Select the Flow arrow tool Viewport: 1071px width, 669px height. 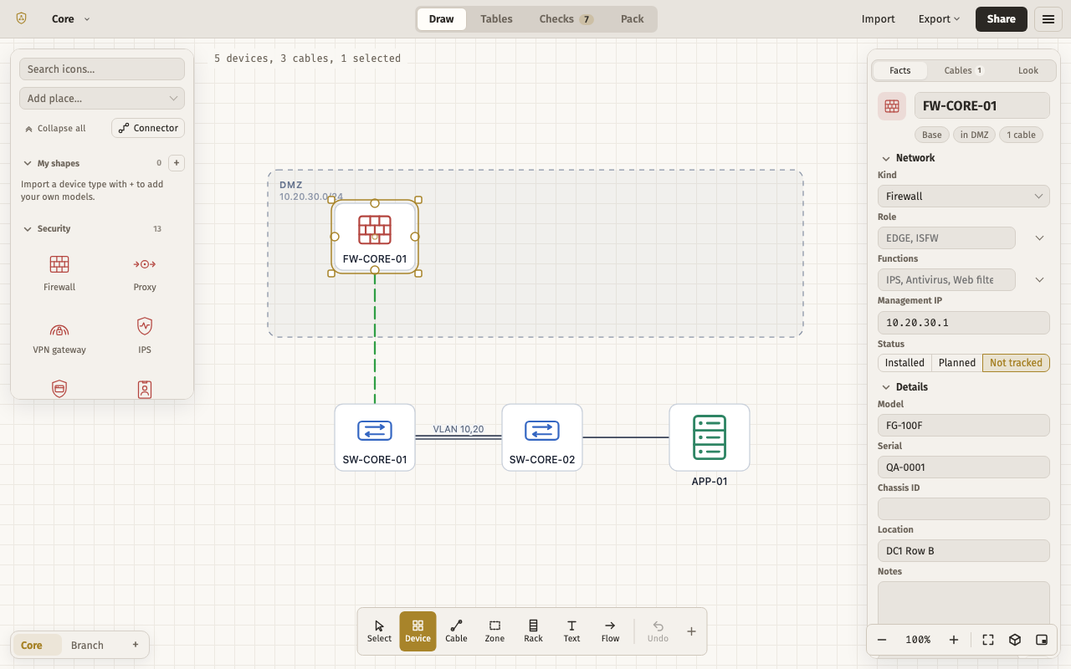[x=610, y=631]
